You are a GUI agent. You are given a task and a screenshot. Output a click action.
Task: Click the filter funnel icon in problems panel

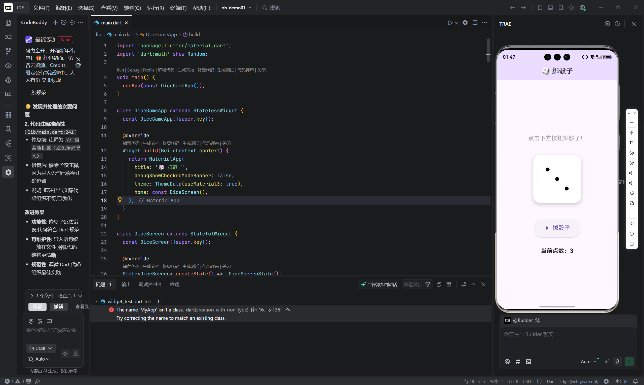pos(428,284)
